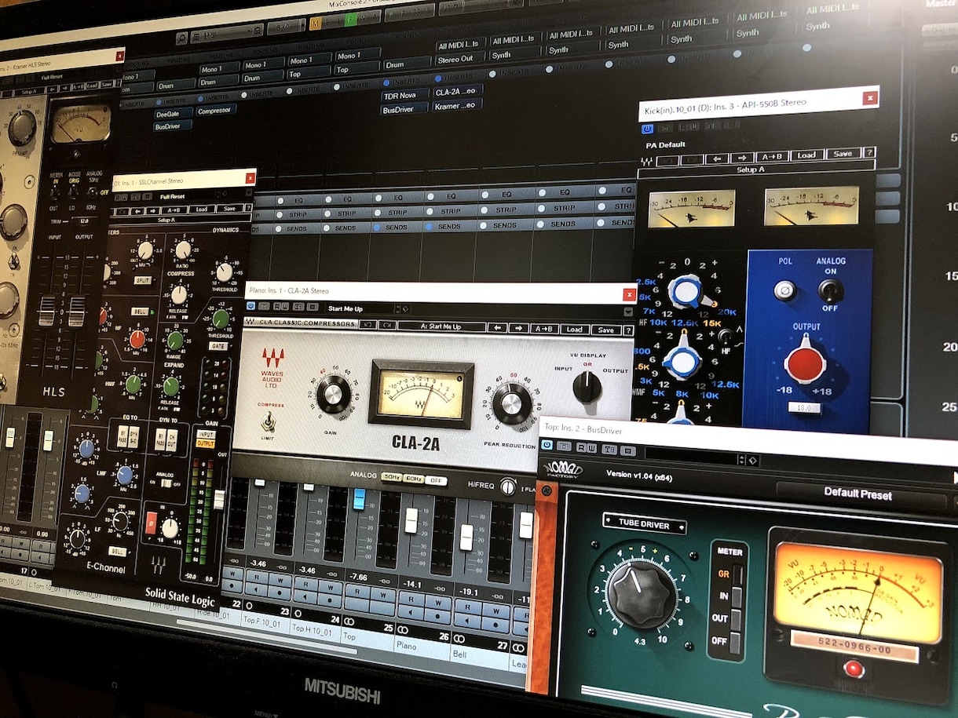Click the API-550B previous preset arrow
Viewport: 958px width, 718px height.
[715, 159]
